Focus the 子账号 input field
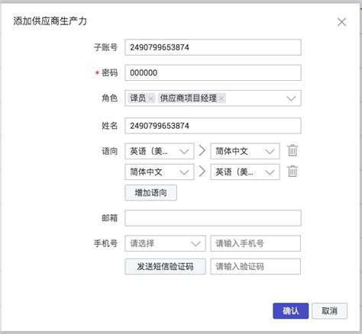 213,47
